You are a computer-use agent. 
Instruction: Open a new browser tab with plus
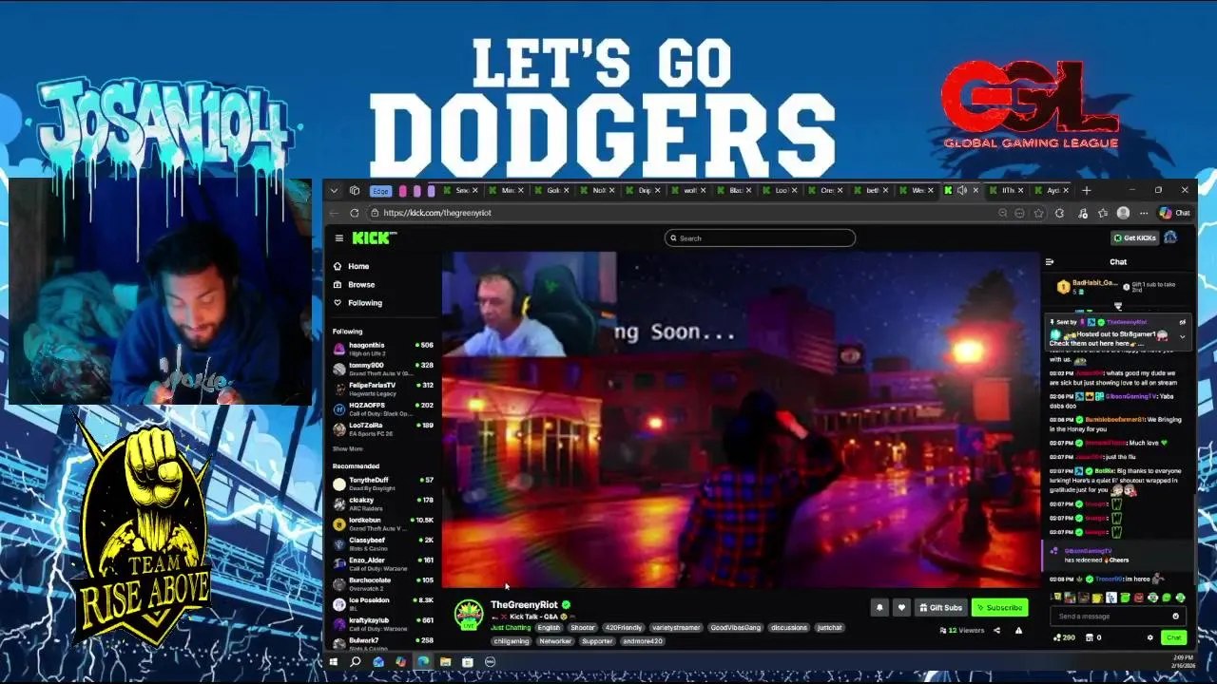(x=1087, y=190)
